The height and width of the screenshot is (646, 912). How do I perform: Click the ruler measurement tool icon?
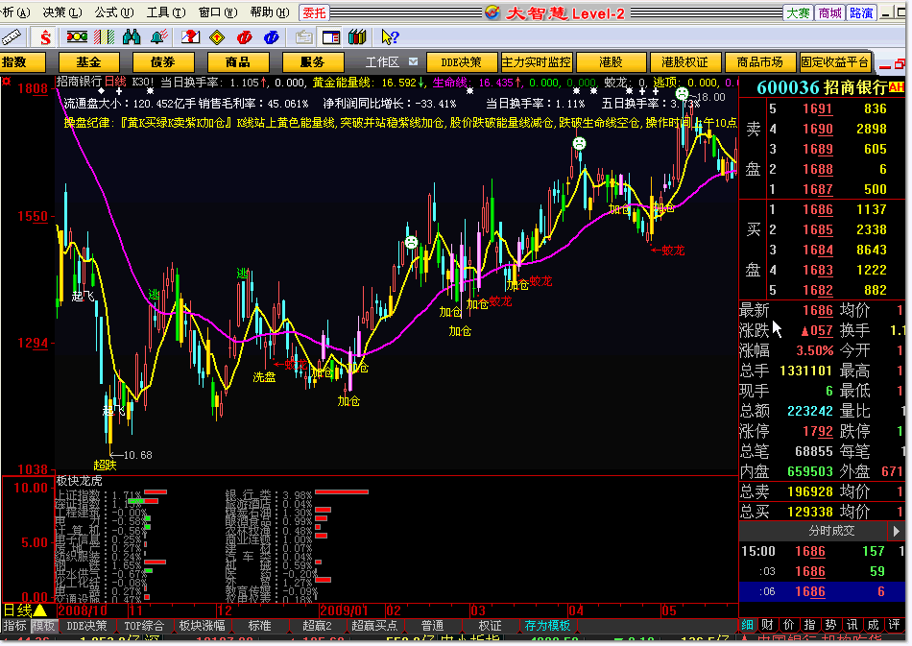pos(12,37)
